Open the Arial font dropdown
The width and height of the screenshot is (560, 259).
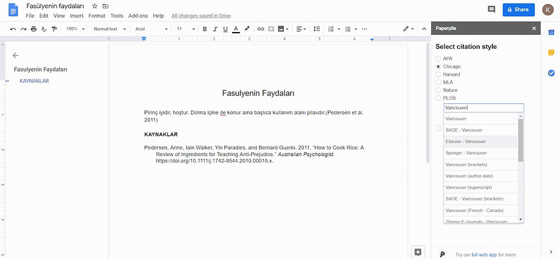(x=151, y=29)
